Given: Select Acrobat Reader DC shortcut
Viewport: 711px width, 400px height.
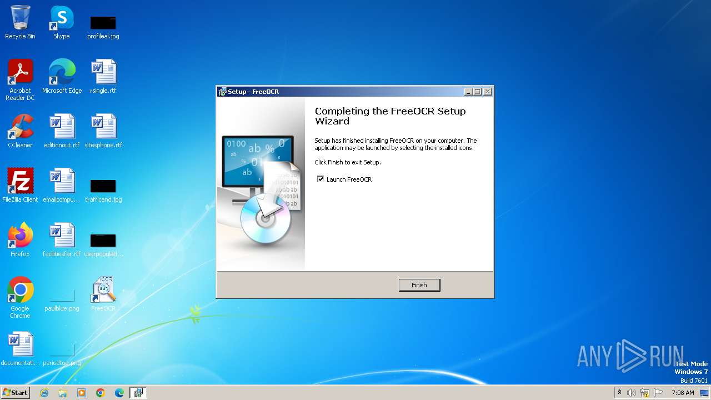Looking at the screenshot, I should (20, 81).
